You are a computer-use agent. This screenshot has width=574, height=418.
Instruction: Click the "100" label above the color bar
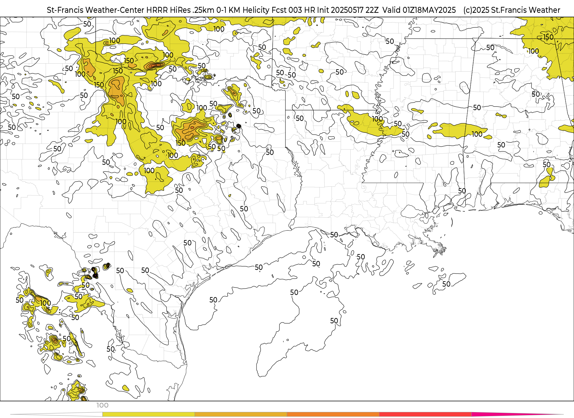pyautogui.click(x=102, y=405)
